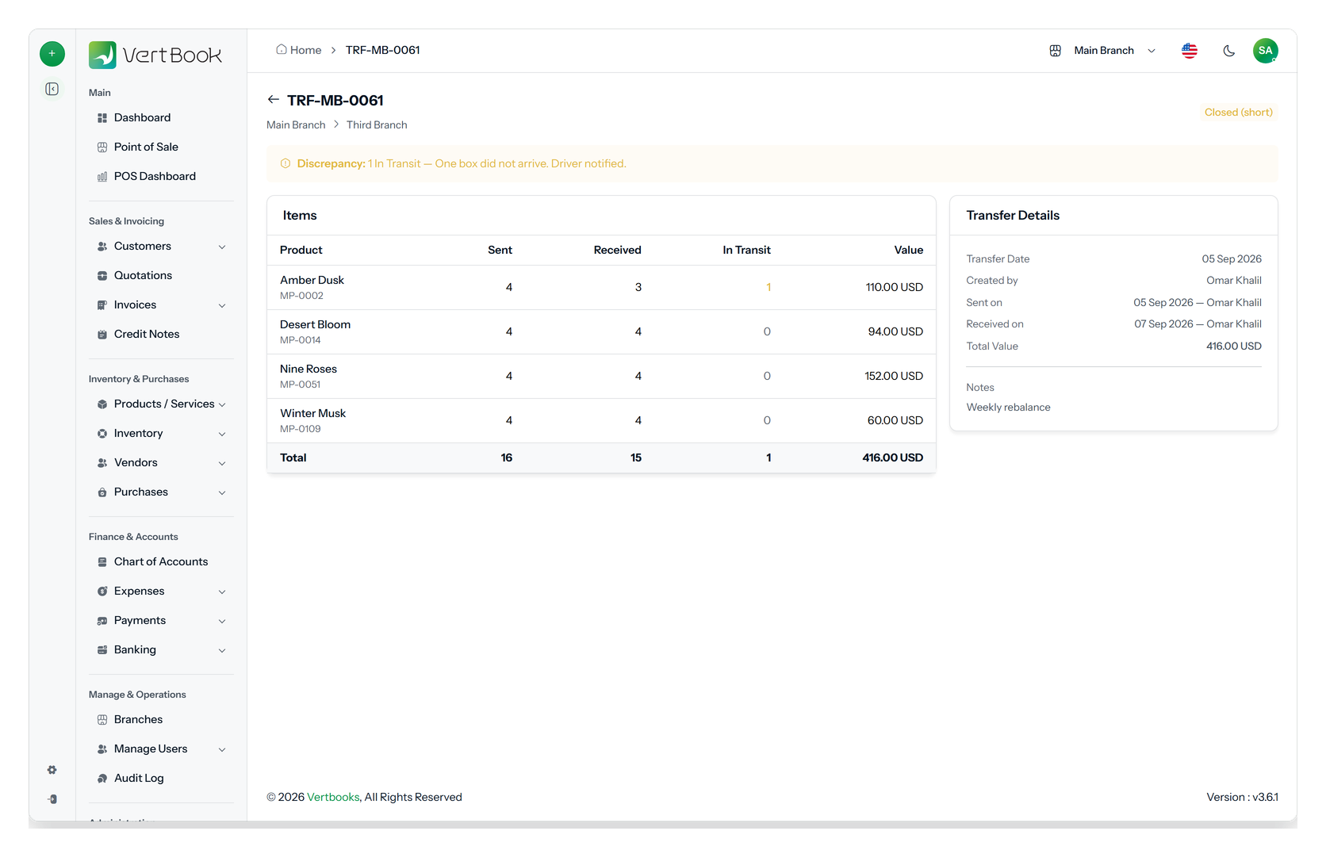Open settings gear in the left rail
The height and width of the screenshot is (850, 1326).
click(x=52, y=770)
